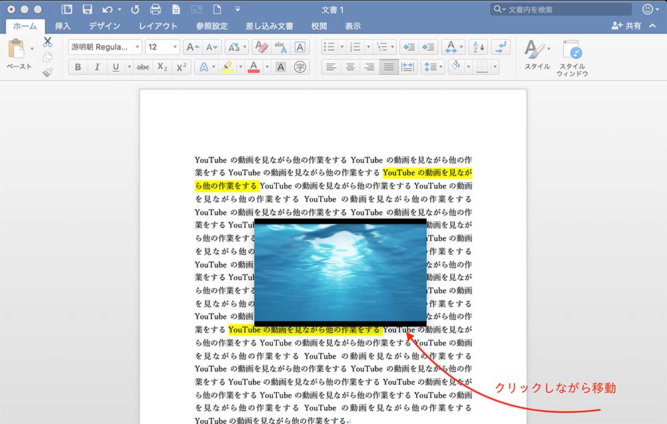Open the 表示 tab
The width and height of the screenshot is (667, 424).
353,26
